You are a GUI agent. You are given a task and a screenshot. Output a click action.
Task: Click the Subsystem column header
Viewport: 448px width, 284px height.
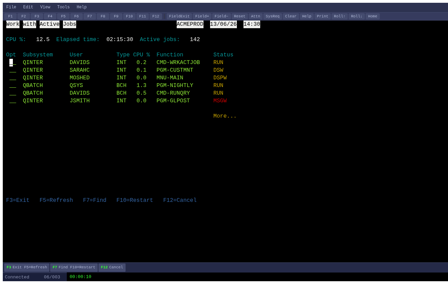[x=38, y=55]
